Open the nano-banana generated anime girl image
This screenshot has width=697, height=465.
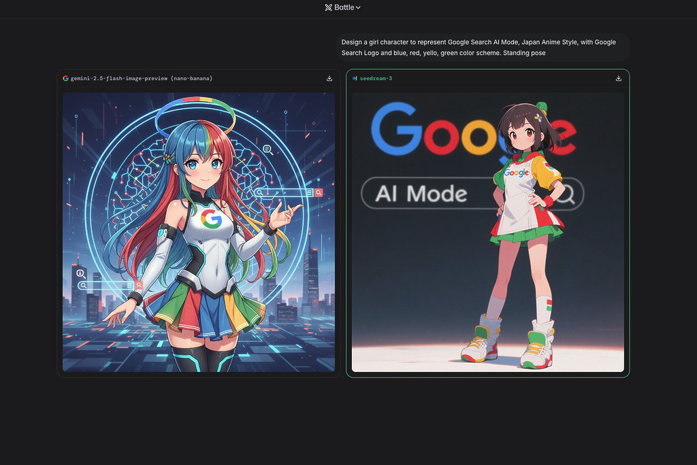click(x=199, y=232)
